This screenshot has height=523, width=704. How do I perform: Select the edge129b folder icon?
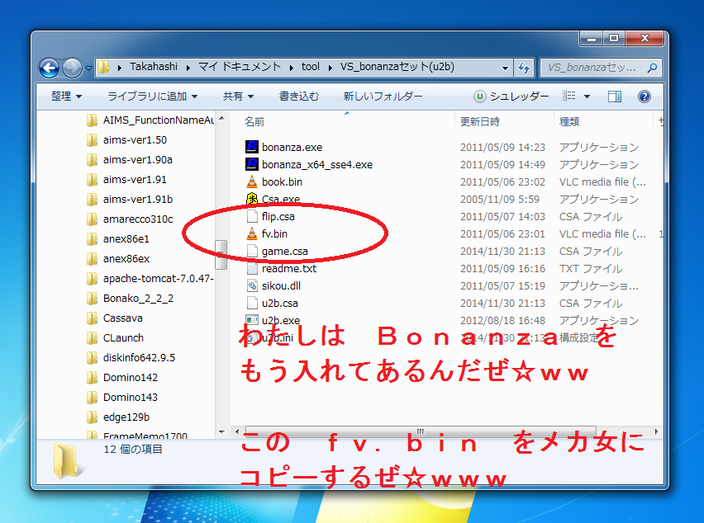click(x=92, y=417)
